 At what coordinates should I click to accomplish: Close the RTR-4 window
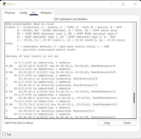click(135, 4)
